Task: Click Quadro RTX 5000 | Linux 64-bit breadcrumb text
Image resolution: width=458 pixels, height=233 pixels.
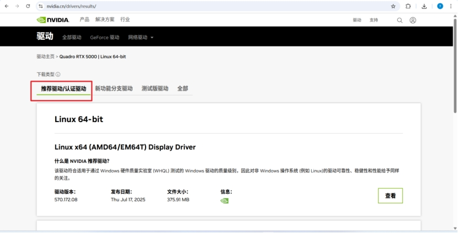Action: tap(93, 56)
